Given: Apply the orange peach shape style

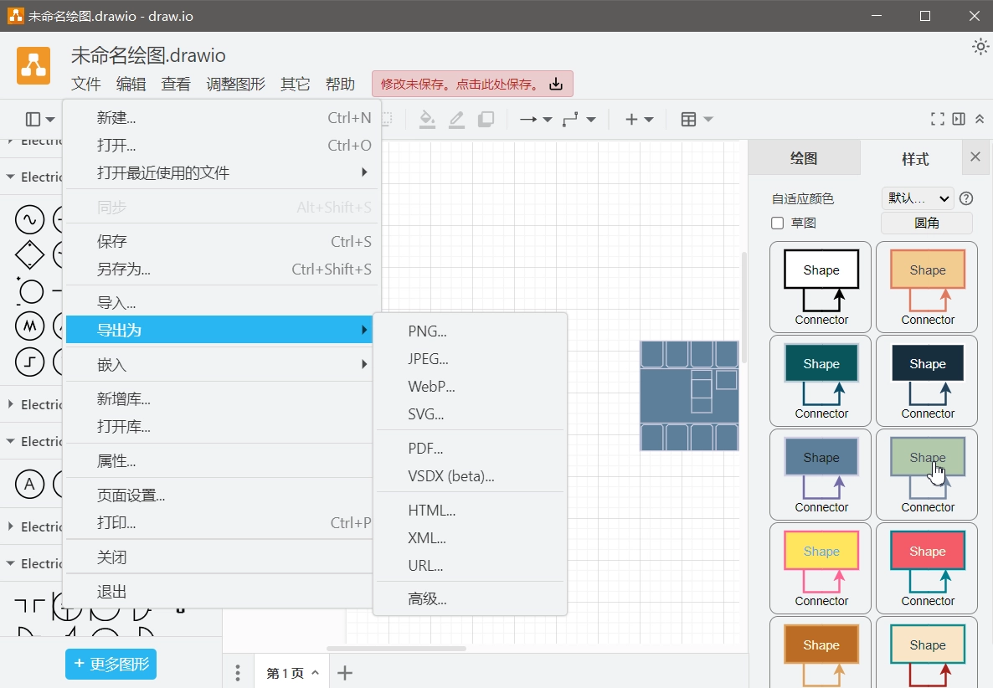Looking at the screenshot, I should click(927, 287).
